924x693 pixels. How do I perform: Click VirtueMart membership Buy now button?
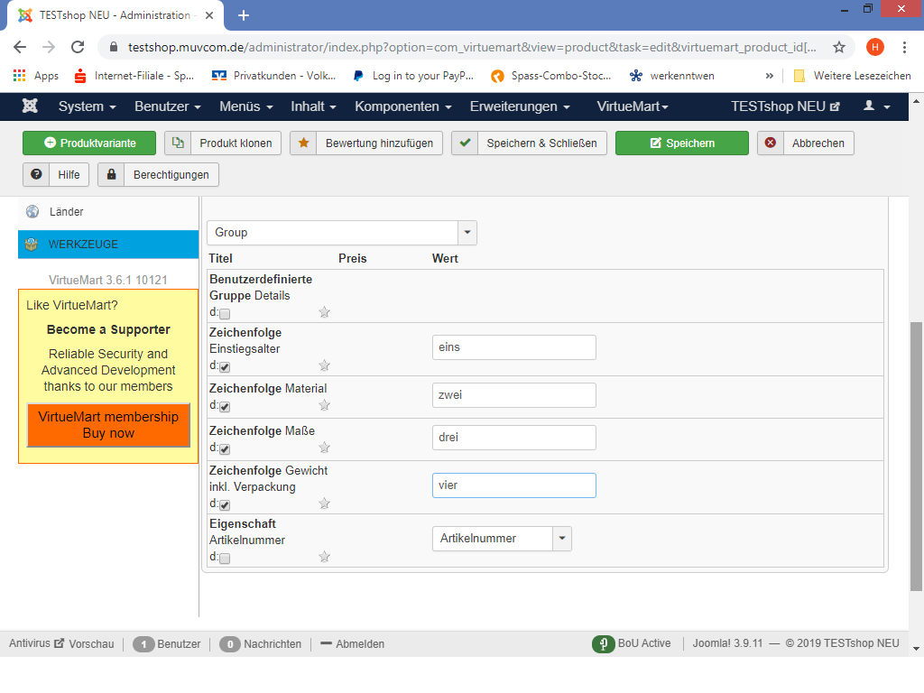(108, 425)
